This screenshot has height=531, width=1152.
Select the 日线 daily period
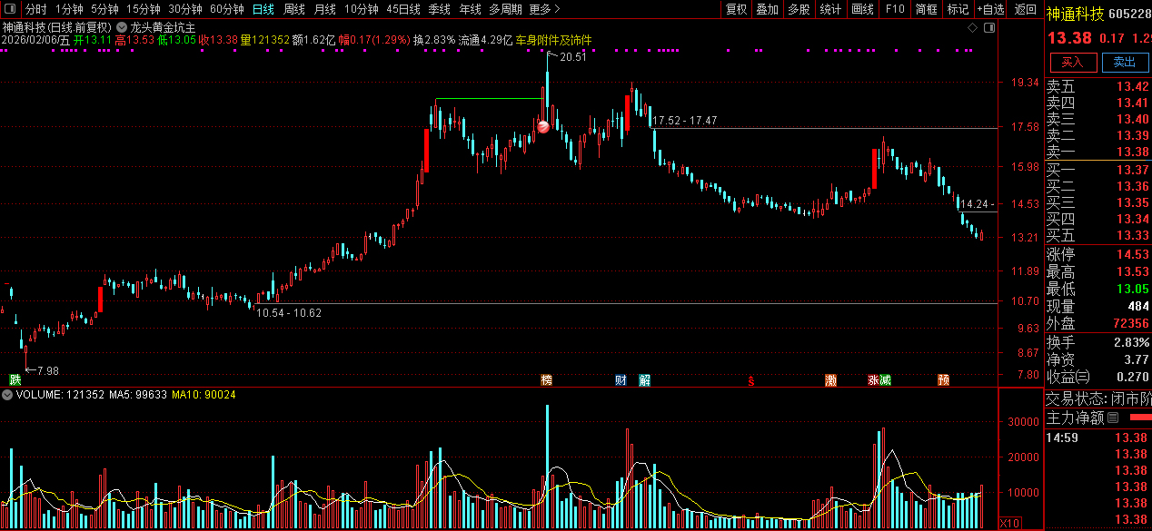pos(263,9)
